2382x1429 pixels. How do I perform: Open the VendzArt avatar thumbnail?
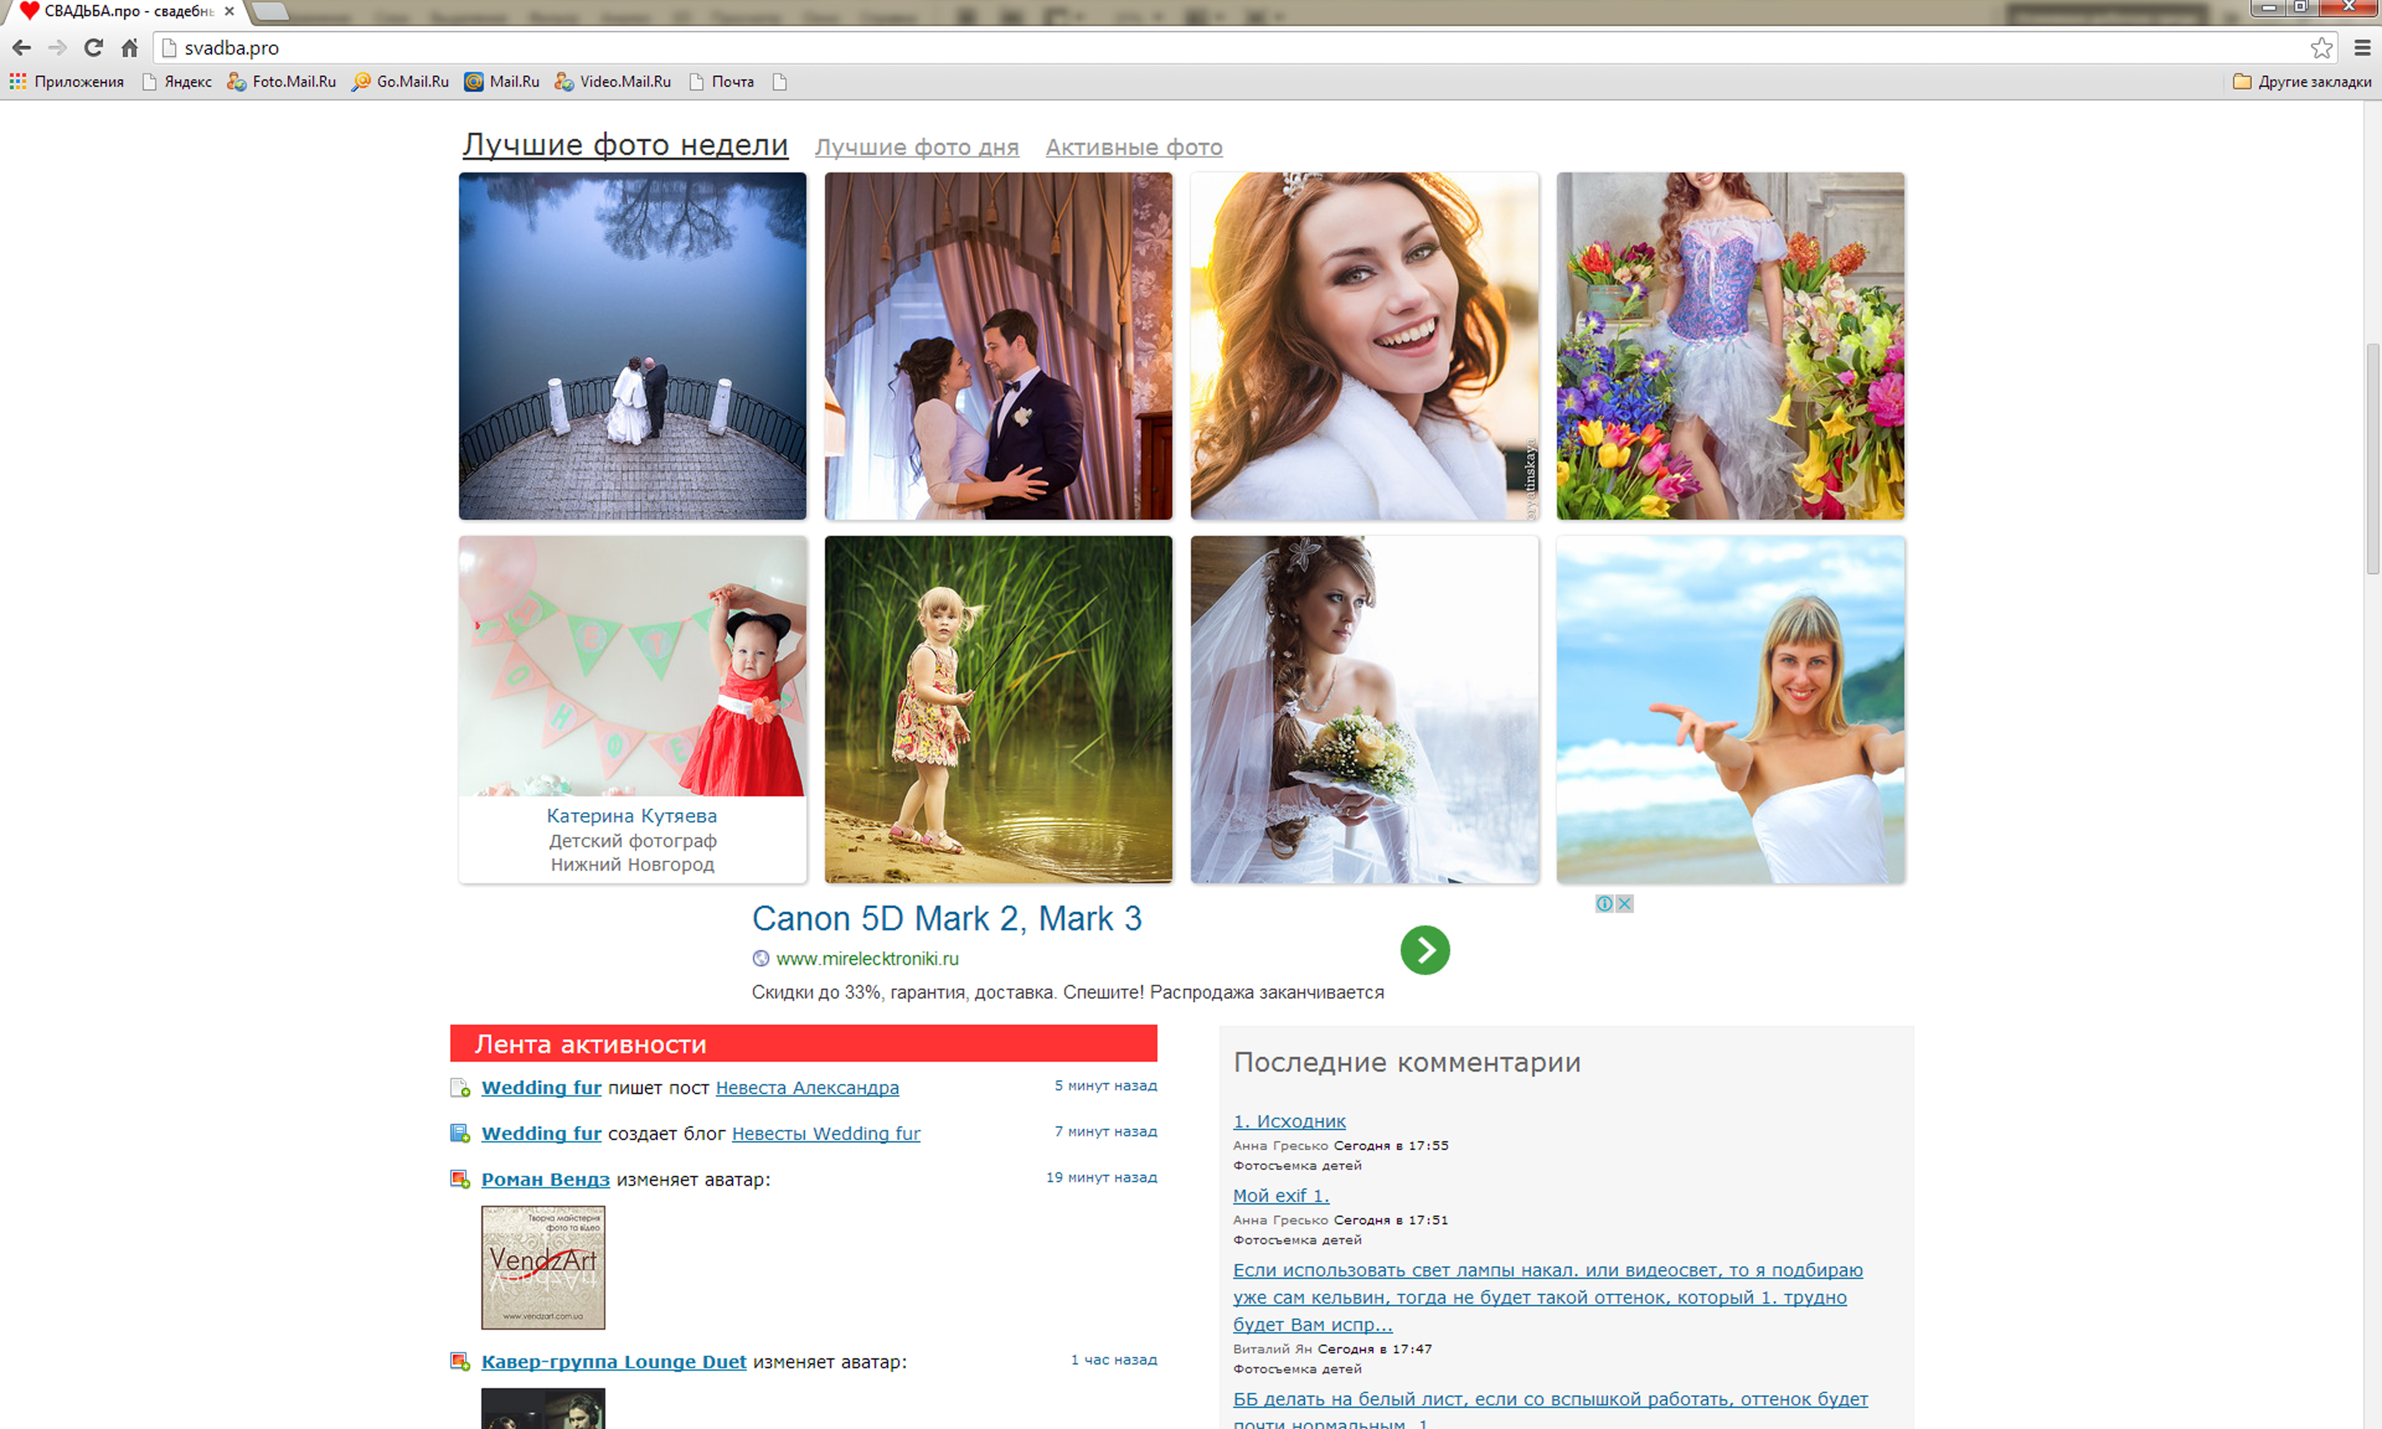pos(543,1267)
